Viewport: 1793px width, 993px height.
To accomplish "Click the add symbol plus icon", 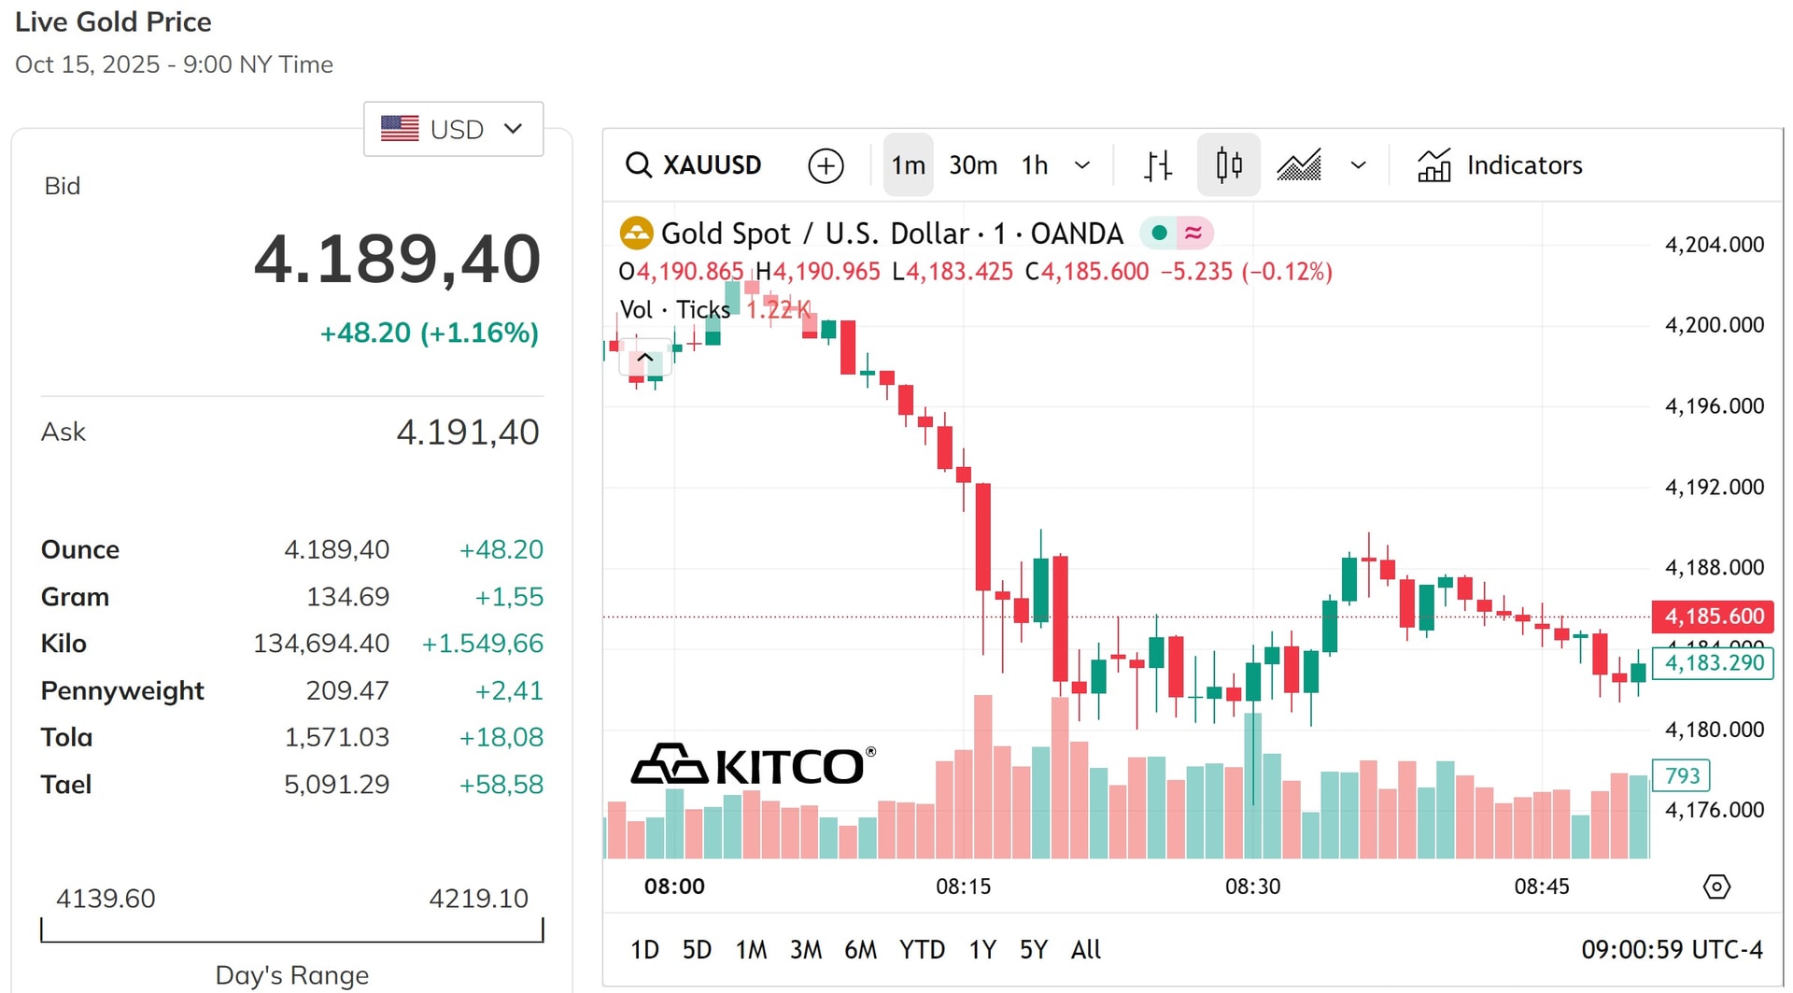I will click(x=826, y=165).
